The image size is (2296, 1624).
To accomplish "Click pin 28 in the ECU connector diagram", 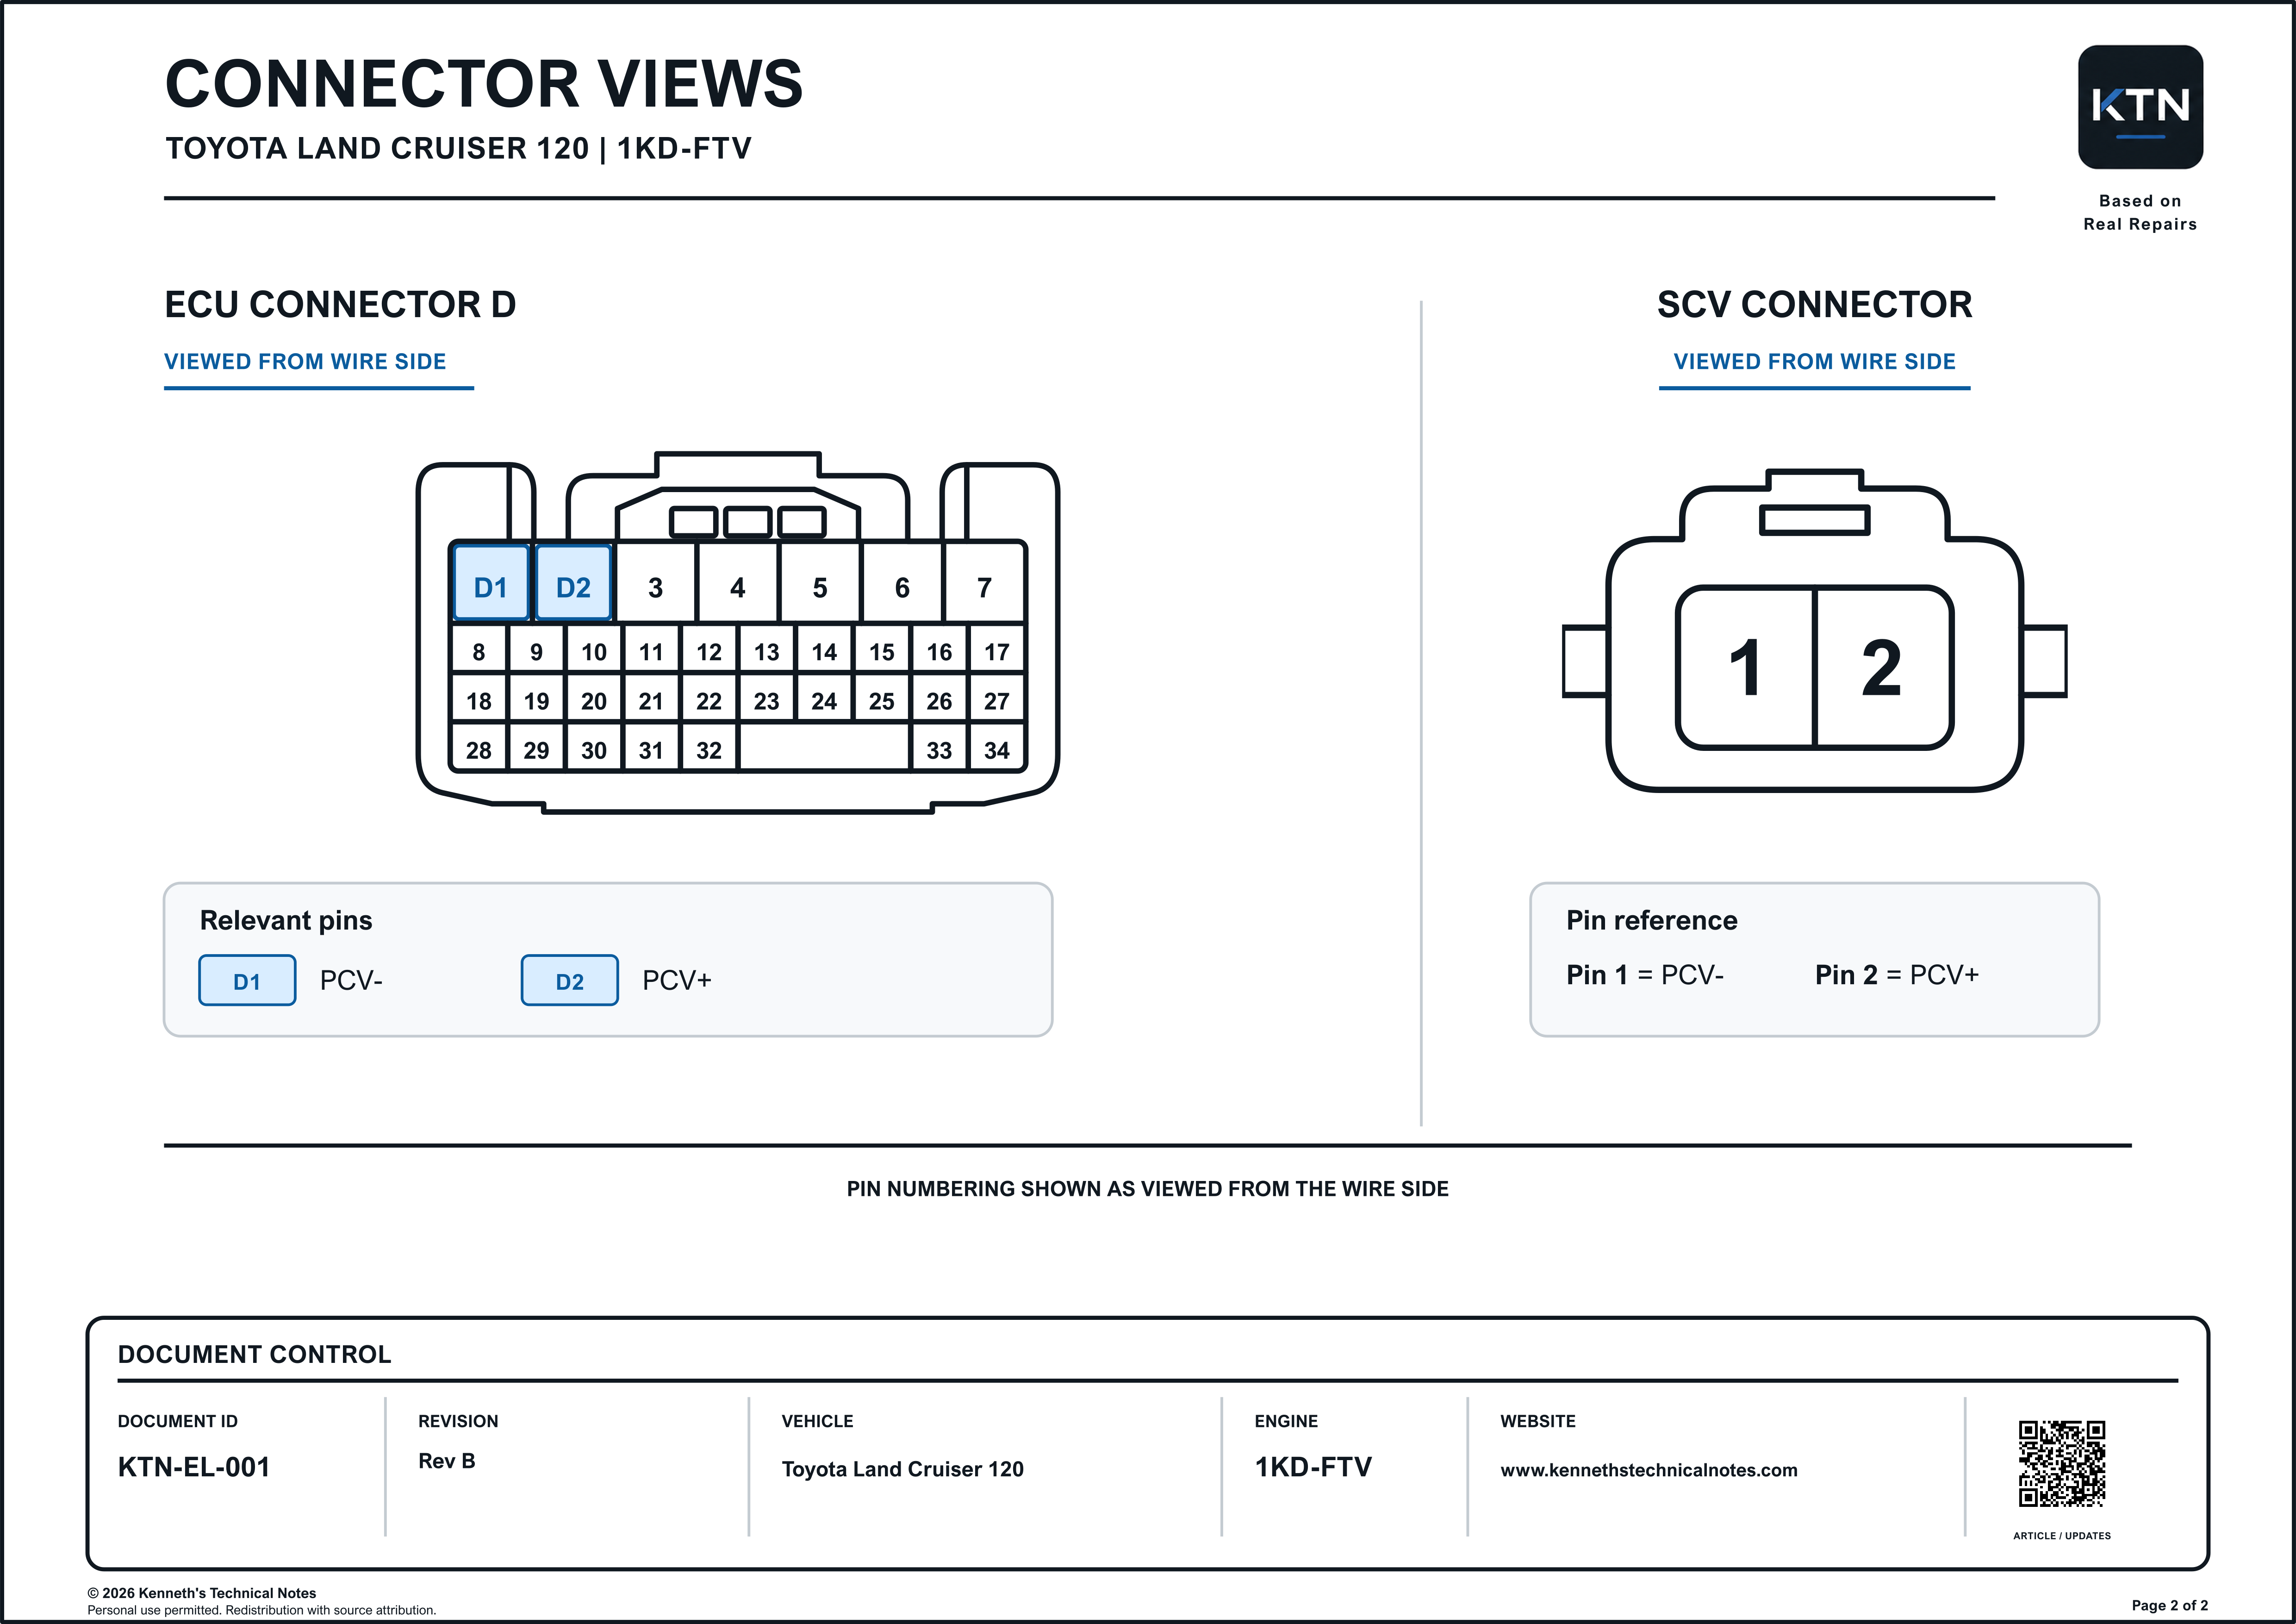I will click(479, 748).
